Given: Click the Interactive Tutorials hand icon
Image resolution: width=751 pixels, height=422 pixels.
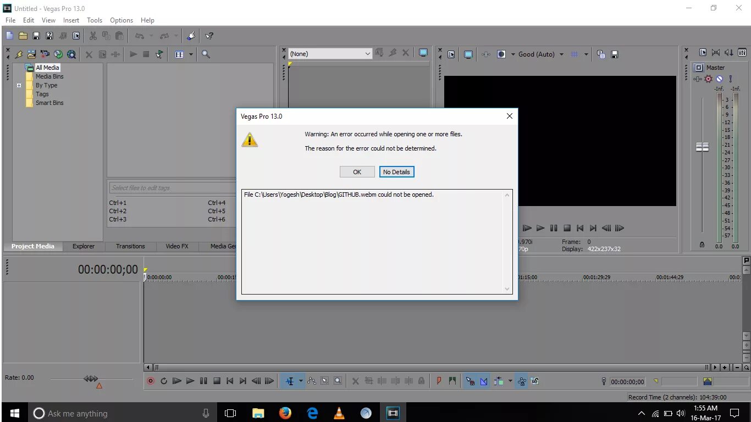Looking at the screenshot, I should (x=191, y=36).
